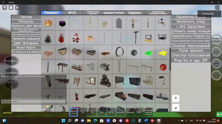Click the Move Further round button
Screen dimensions: 222x124
216,63
